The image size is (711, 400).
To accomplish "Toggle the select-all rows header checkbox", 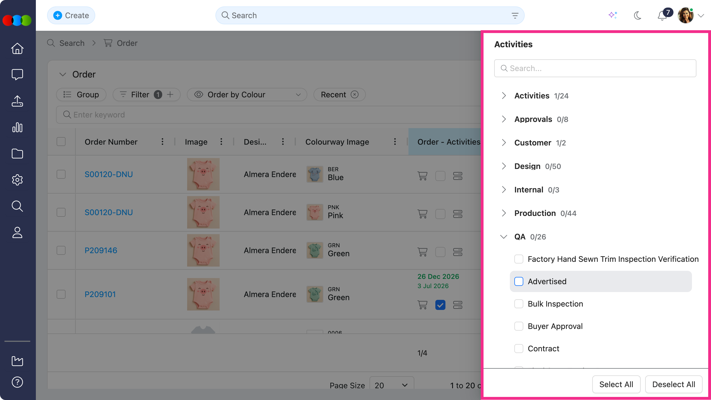I will 61,142.
